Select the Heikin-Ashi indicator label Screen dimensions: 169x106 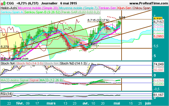[x=9, y=8]
